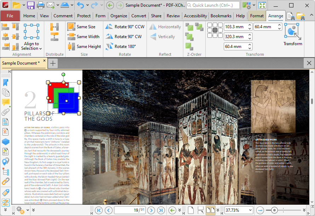Align selected objects to top edge
The width and height of the screenshot is (315, 216).
pos(16,27)
